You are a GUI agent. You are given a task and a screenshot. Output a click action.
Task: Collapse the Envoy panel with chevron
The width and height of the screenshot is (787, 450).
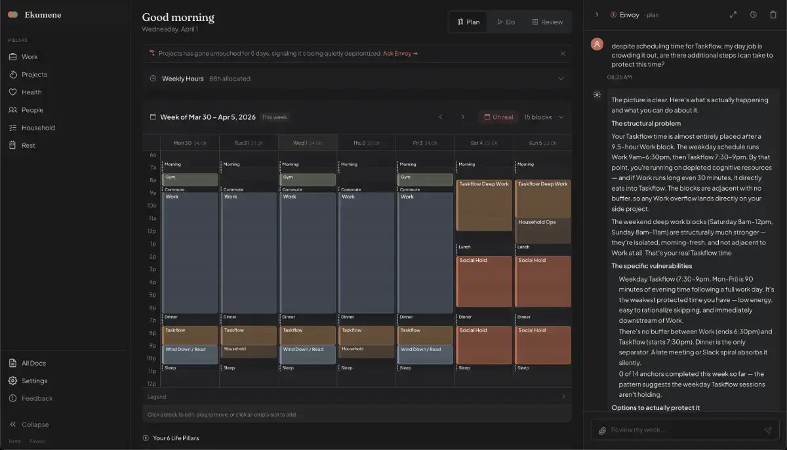pos(597,14)
